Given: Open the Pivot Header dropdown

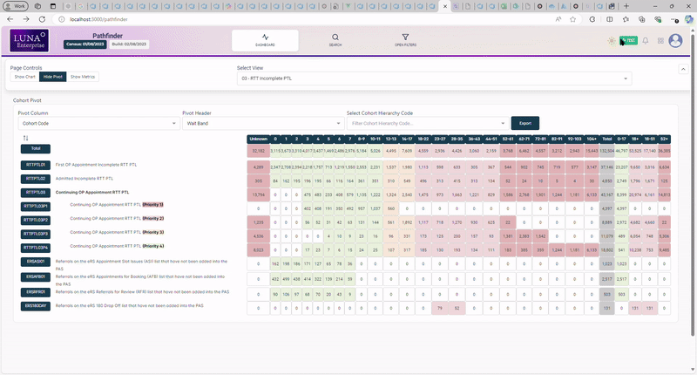Looking at the screenshot, I should (x=261, y=124).
